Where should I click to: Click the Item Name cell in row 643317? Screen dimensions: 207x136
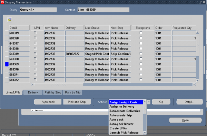tap(54, 44)
